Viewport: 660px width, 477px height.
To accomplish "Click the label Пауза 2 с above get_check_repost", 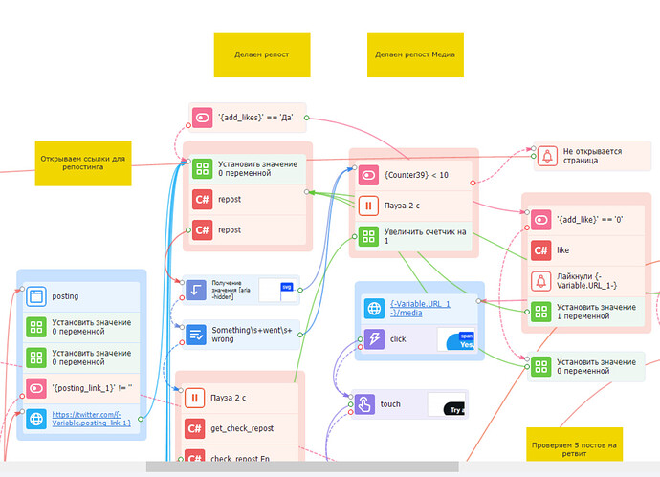I will 229,398.
